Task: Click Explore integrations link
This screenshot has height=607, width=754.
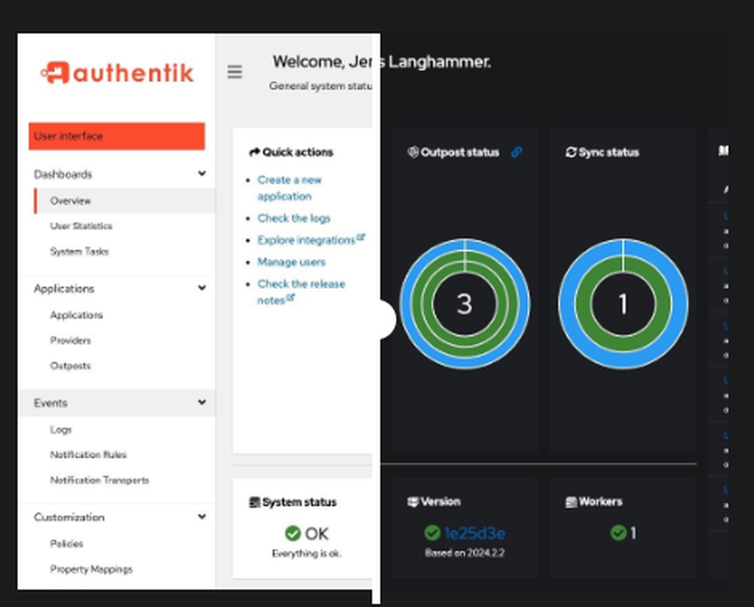Action: pos(306,240)
